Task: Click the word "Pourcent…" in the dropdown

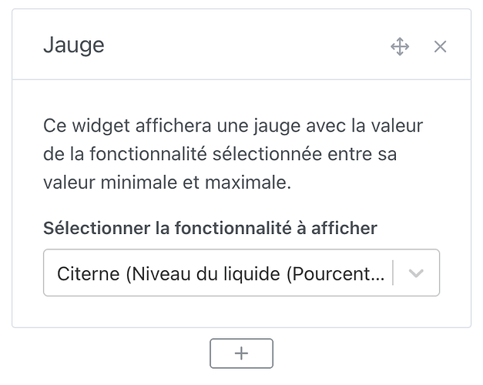Action: click(x=337, y=273)
